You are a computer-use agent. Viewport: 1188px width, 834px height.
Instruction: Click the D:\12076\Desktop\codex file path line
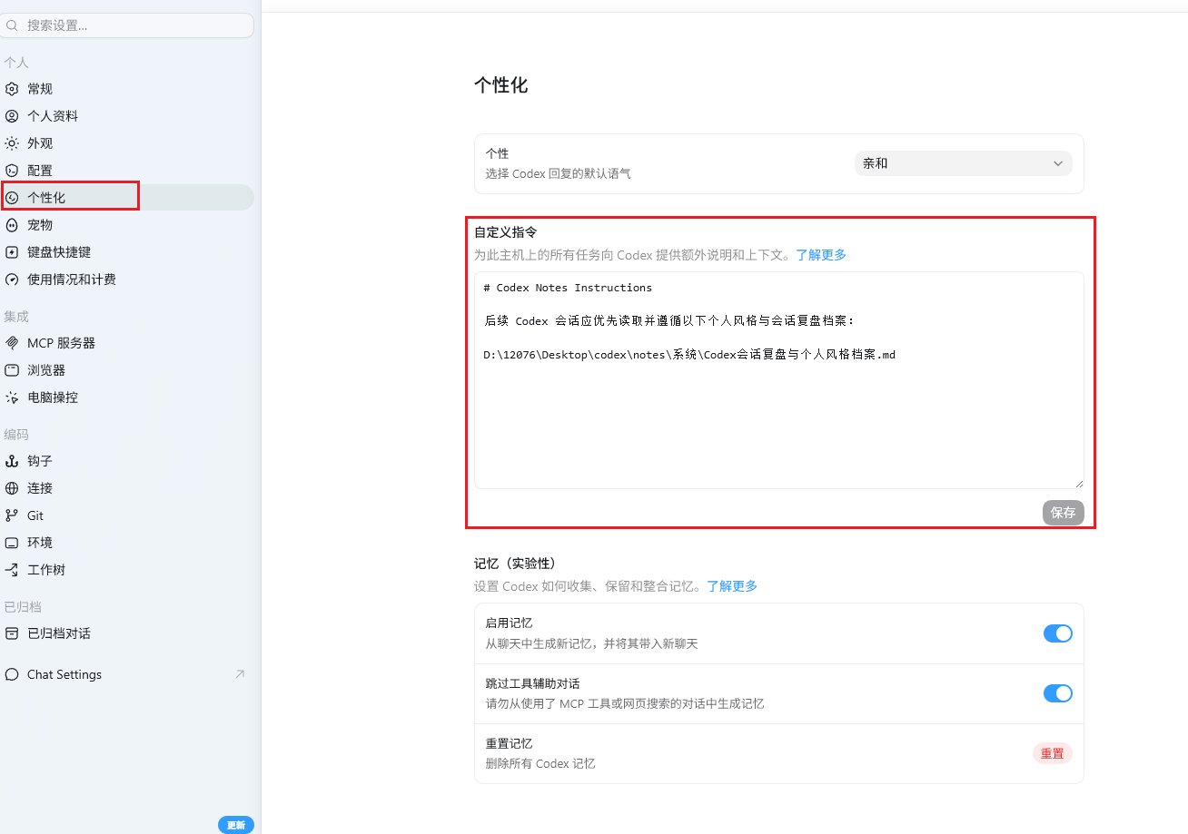pyautogui.click(x=689, y=355)
